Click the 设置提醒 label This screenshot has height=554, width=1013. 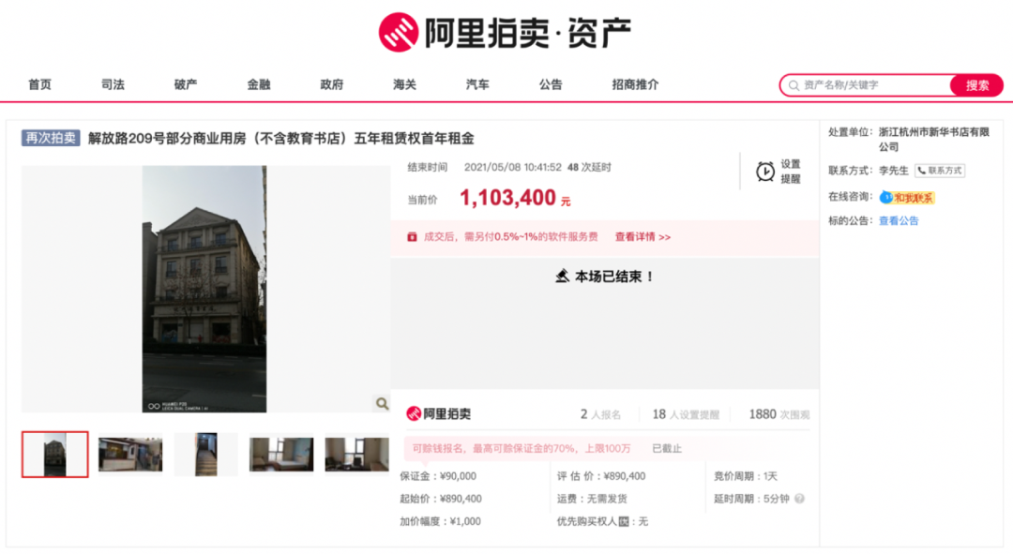[790, 172]
